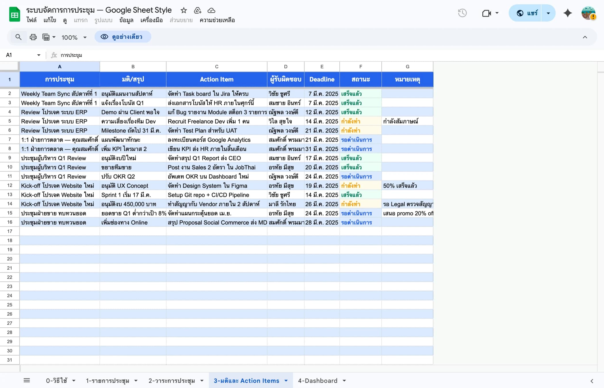Screen dimensions: 604x388
Task: Click the Print icon
Action: point(33,37)
